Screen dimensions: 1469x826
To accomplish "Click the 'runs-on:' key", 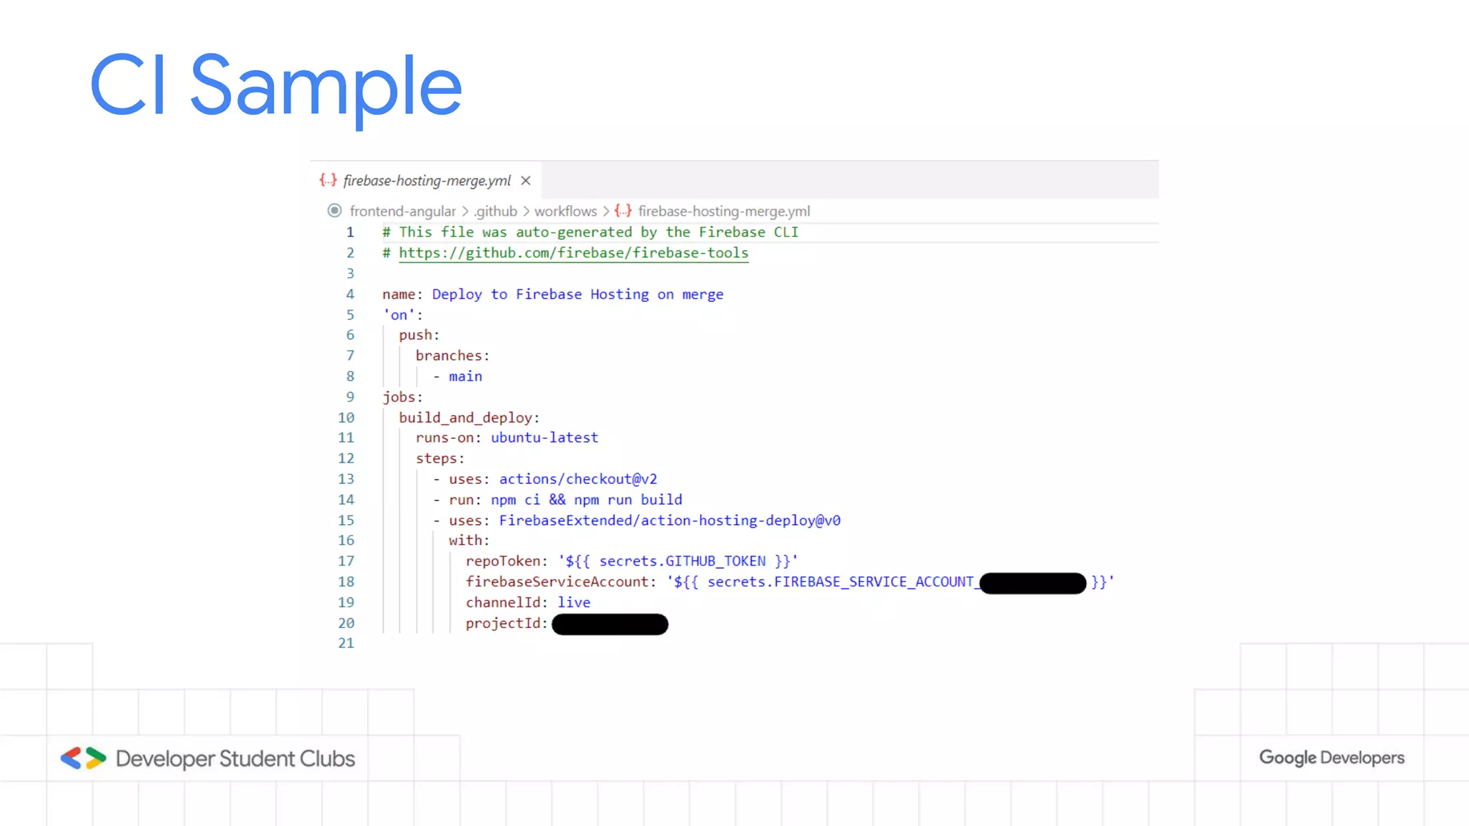I will [448, 438].
